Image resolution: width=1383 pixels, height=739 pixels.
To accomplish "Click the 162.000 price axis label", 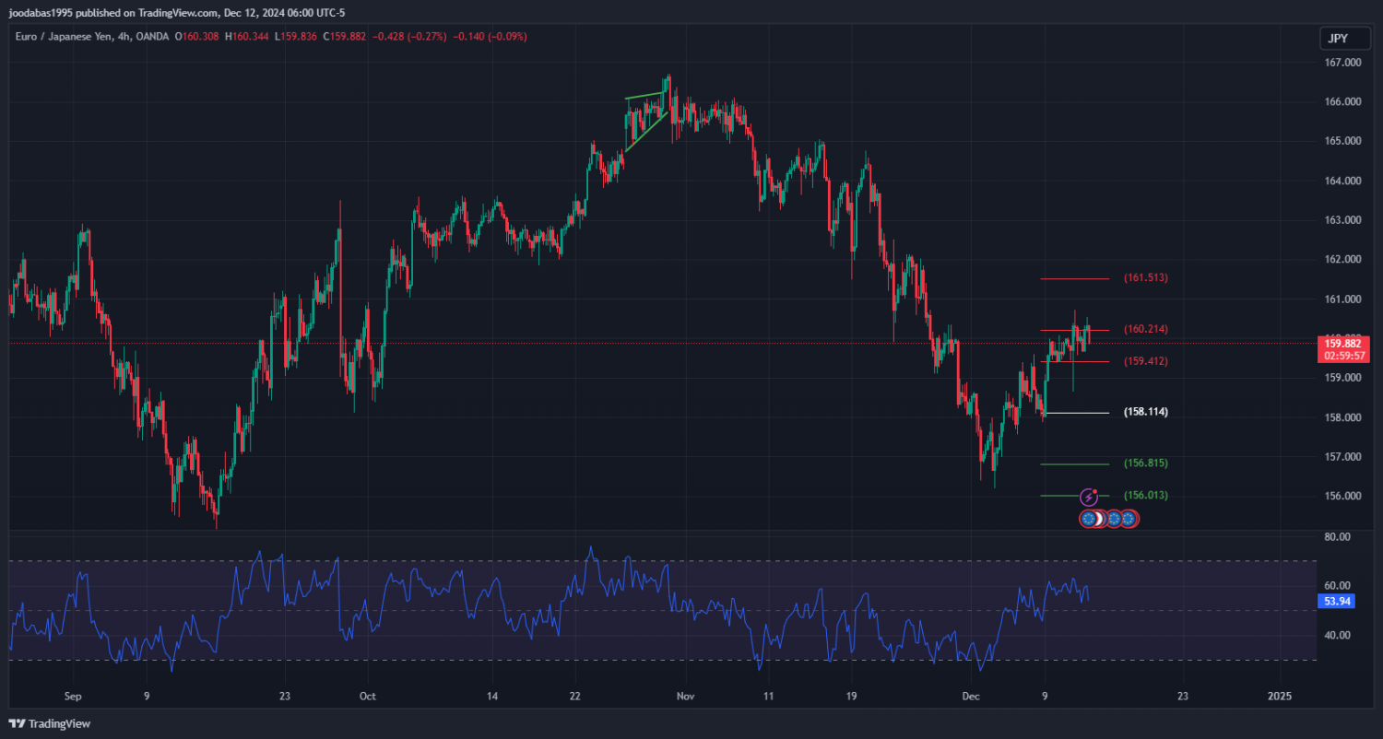I will pyautogui.click(x=1342, y=260).
